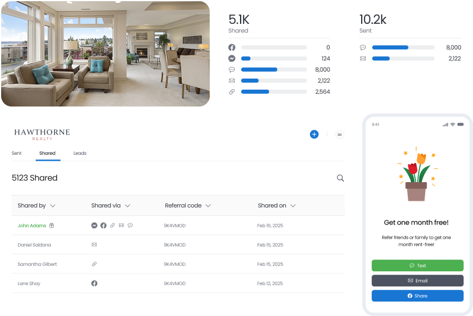Click the Facebook icon in Lane Shay row

(x=94, y=283)
